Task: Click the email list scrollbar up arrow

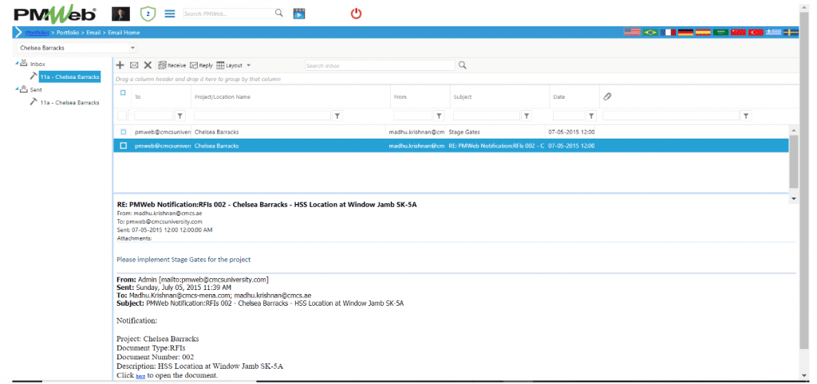Action: (794, 130)
